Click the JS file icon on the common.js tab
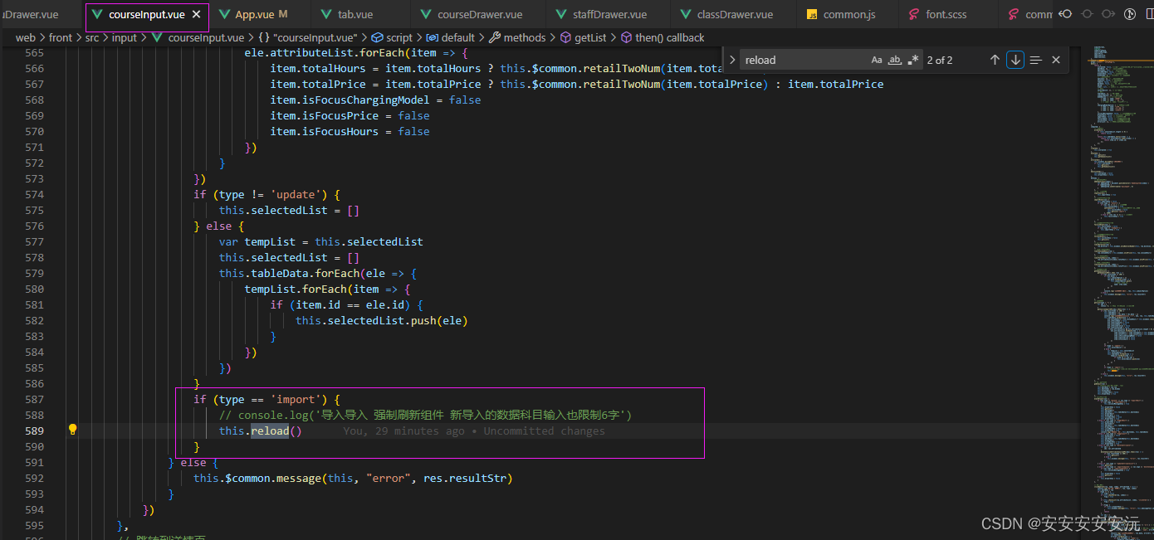Screen dimensions: 1154x540 (813, 15)
